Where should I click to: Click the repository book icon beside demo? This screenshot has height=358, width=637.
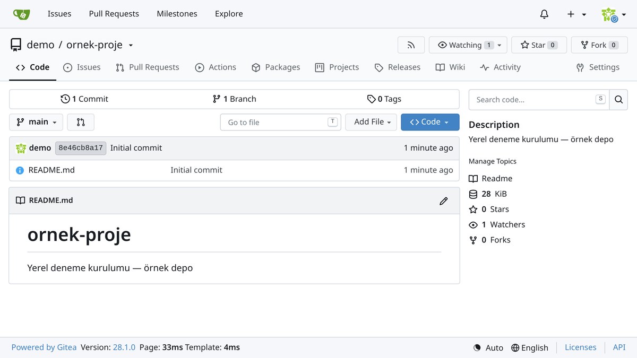[16, 45]
